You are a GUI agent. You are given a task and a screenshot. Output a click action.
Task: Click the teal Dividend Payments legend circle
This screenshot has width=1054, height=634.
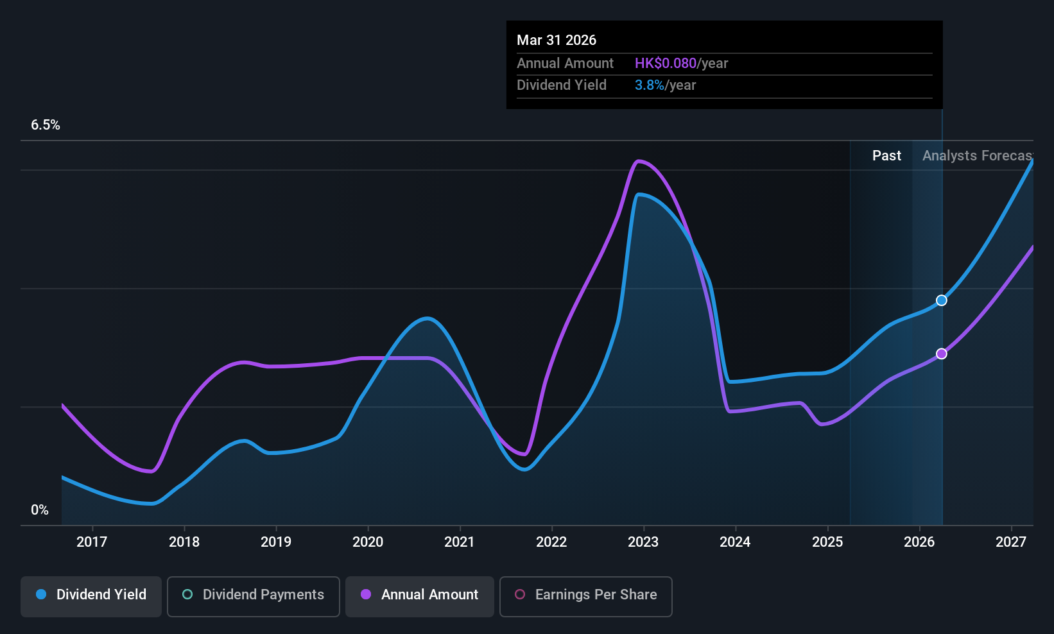(x=187, y=595)
